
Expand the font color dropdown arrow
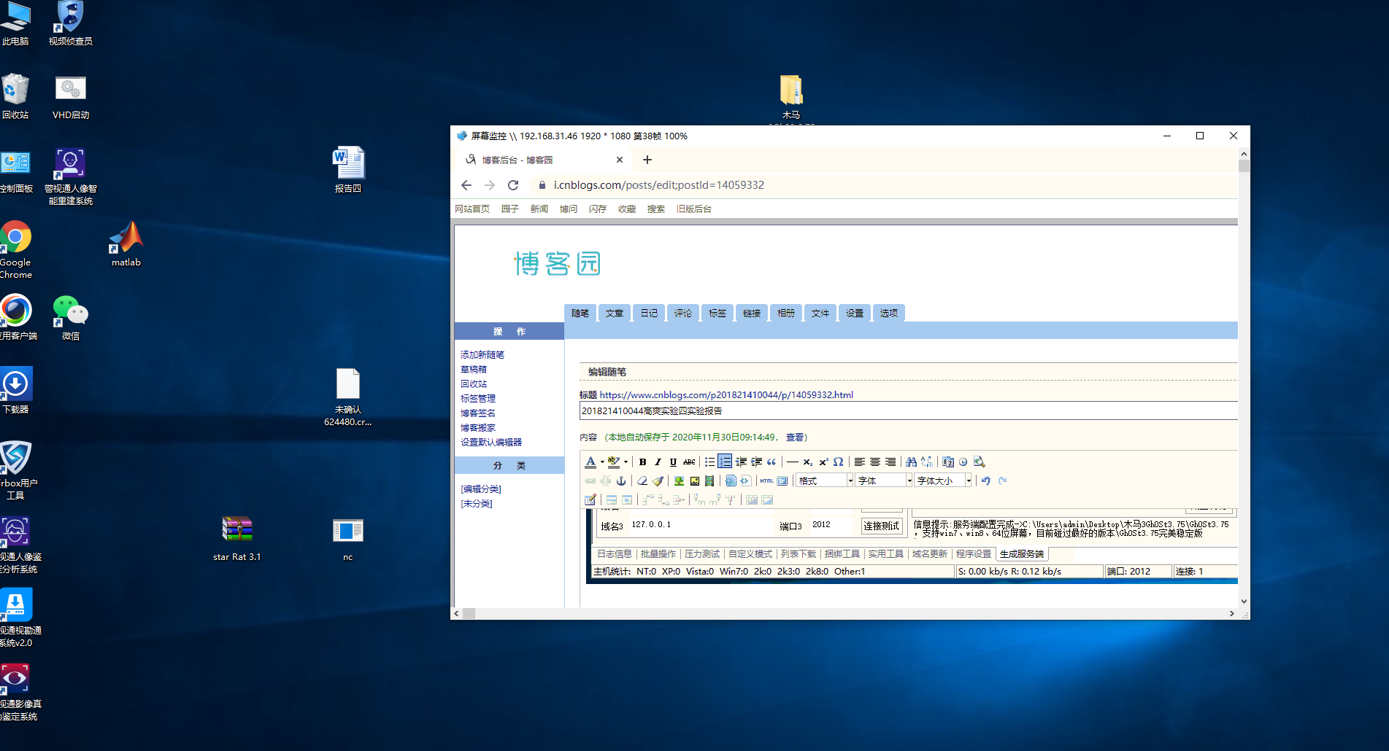tap(602, 462)
